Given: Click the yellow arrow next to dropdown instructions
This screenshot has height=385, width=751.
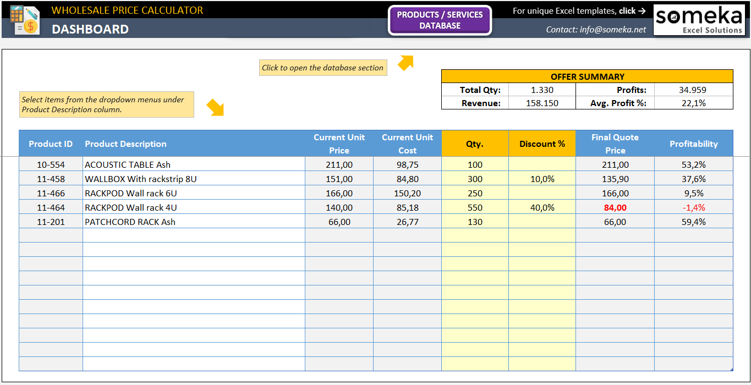Looking at the screenshot, I should coord(216,108).
